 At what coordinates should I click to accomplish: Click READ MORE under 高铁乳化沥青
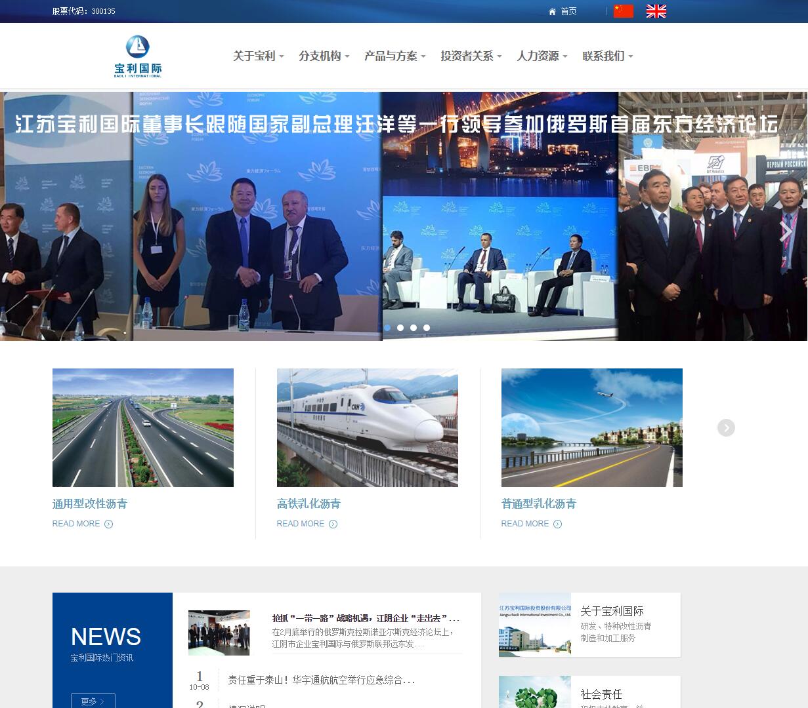[307, 524]
